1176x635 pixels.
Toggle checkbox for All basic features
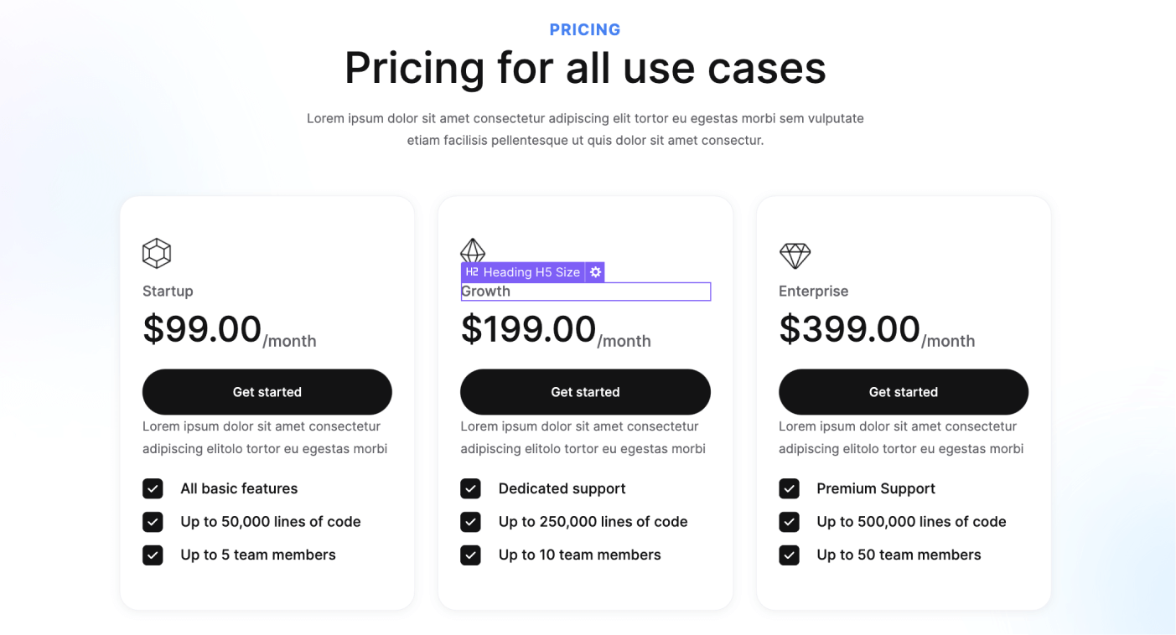click(153, 488)
